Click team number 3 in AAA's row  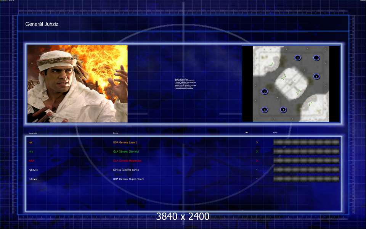[257, 161]
